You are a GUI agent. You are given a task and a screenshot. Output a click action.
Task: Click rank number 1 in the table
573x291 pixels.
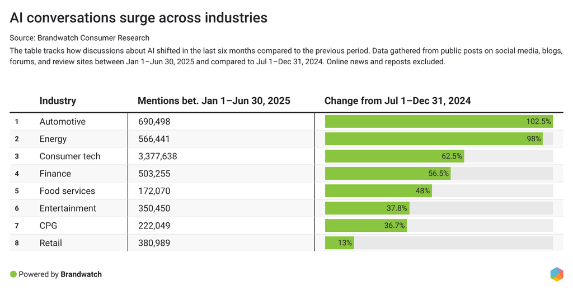pyautogui.click(x=17, y=122)
